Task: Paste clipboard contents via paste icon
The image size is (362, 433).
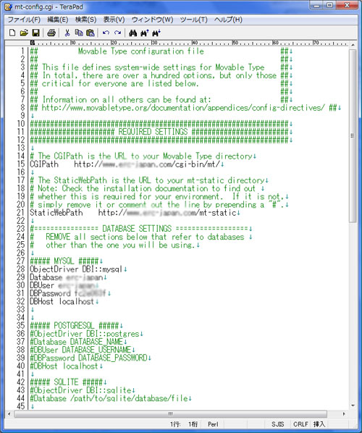Action: [90, 33]
